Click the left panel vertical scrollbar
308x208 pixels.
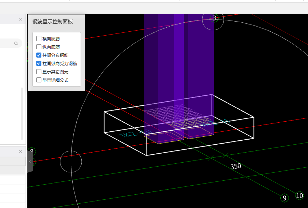pos(22,113)
